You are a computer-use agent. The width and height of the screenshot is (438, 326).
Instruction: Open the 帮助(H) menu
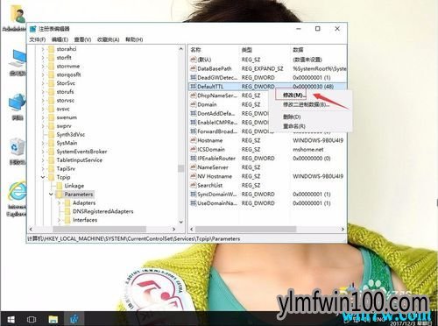tap(134, 39)
